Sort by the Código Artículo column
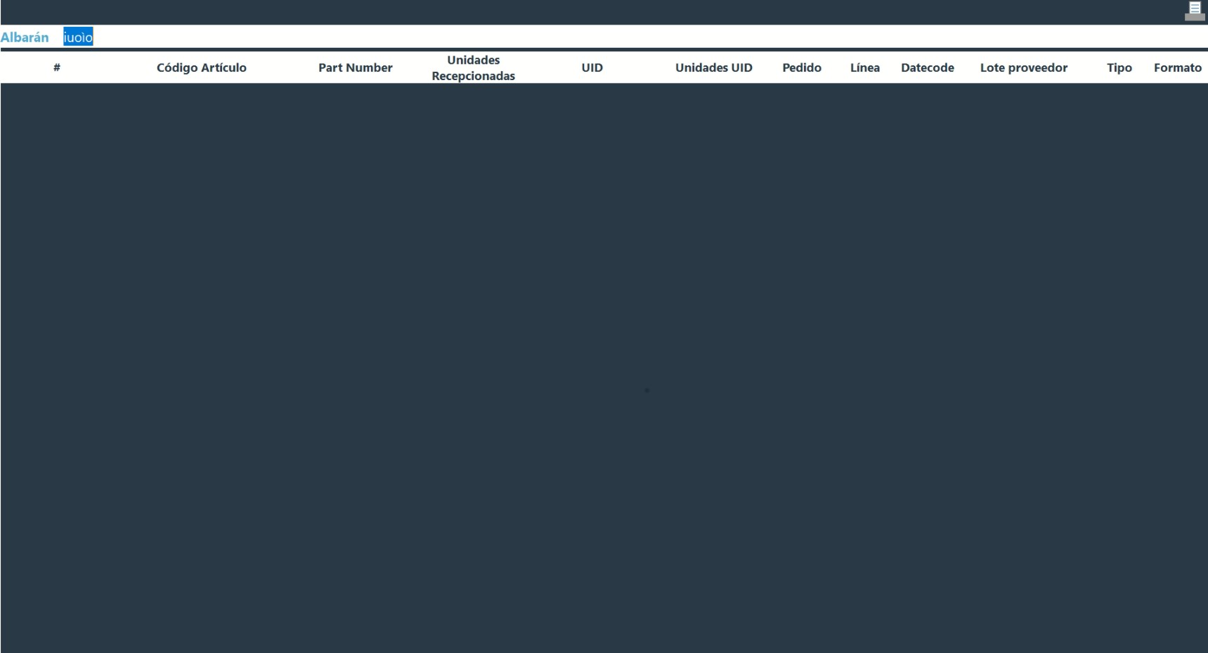This screenshot has width=1208, height=653. (201, 67)
